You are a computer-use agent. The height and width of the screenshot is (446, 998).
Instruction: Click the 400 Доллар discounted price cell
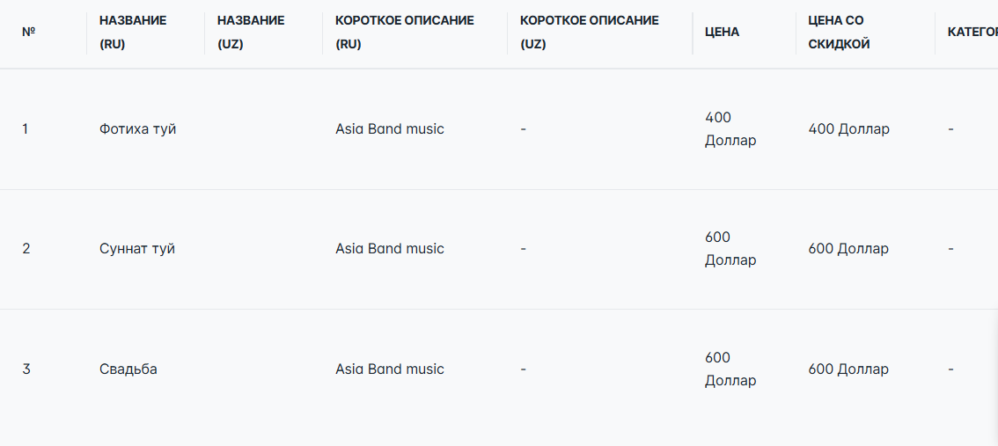848,129
